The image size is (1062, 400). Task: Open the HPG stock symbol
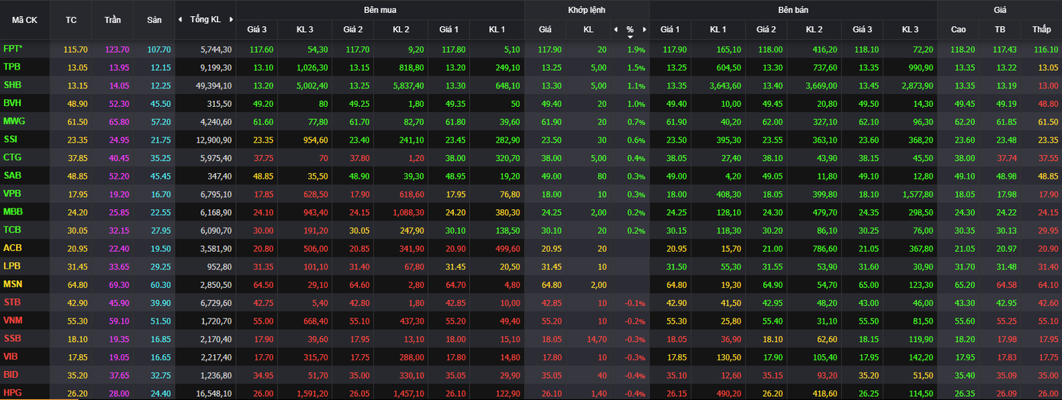pyautogui.click(x=12, y=393)
